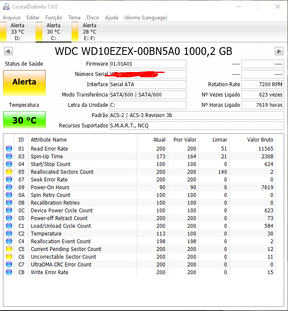288x311 pixels.
Task: Minimize the CrystalDiskInfo window
Action: (239, 6)
